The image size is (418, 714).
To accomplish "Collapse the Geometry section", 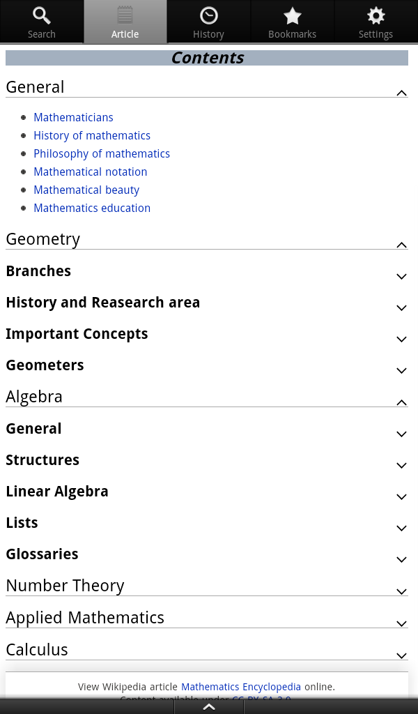I will click(401, 245).
